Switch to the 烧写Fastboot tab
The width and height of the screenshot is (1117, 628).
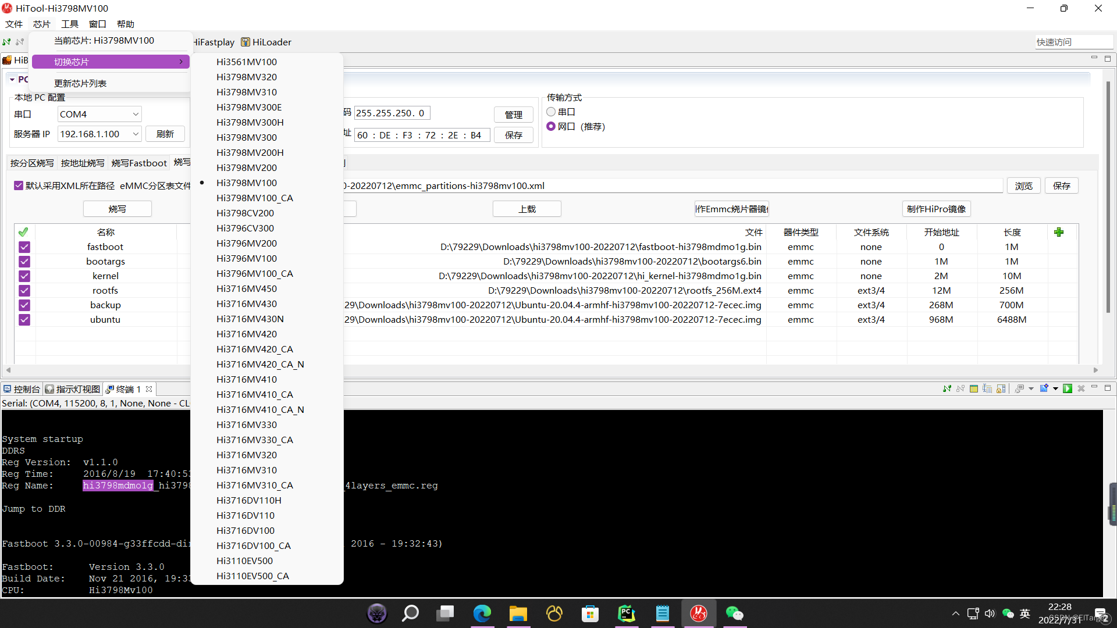(139, 163)
